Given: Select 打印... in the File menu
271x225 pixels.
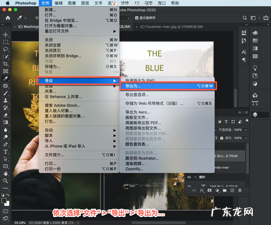Looking at the screenshot, I should click(x=79, y=164).
